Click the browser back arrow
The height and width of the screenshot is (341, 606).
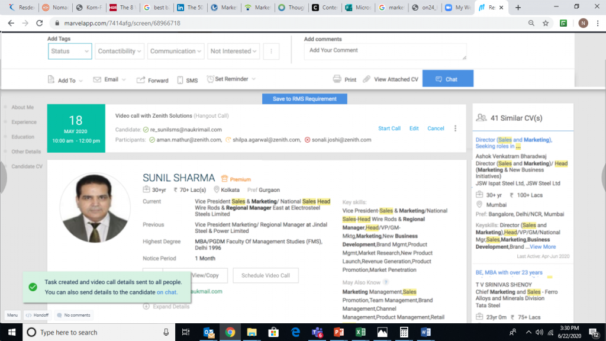(x=11, y=23)
